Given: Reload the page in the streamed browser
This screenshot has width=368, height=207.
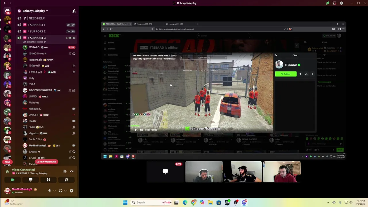Looking at the screenshot, I should point(111,29).
